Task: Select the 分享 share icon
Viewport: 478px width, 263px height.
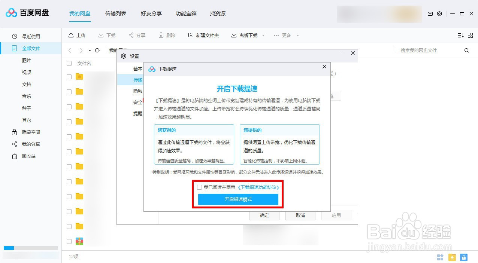Action: tap(132, 35)
